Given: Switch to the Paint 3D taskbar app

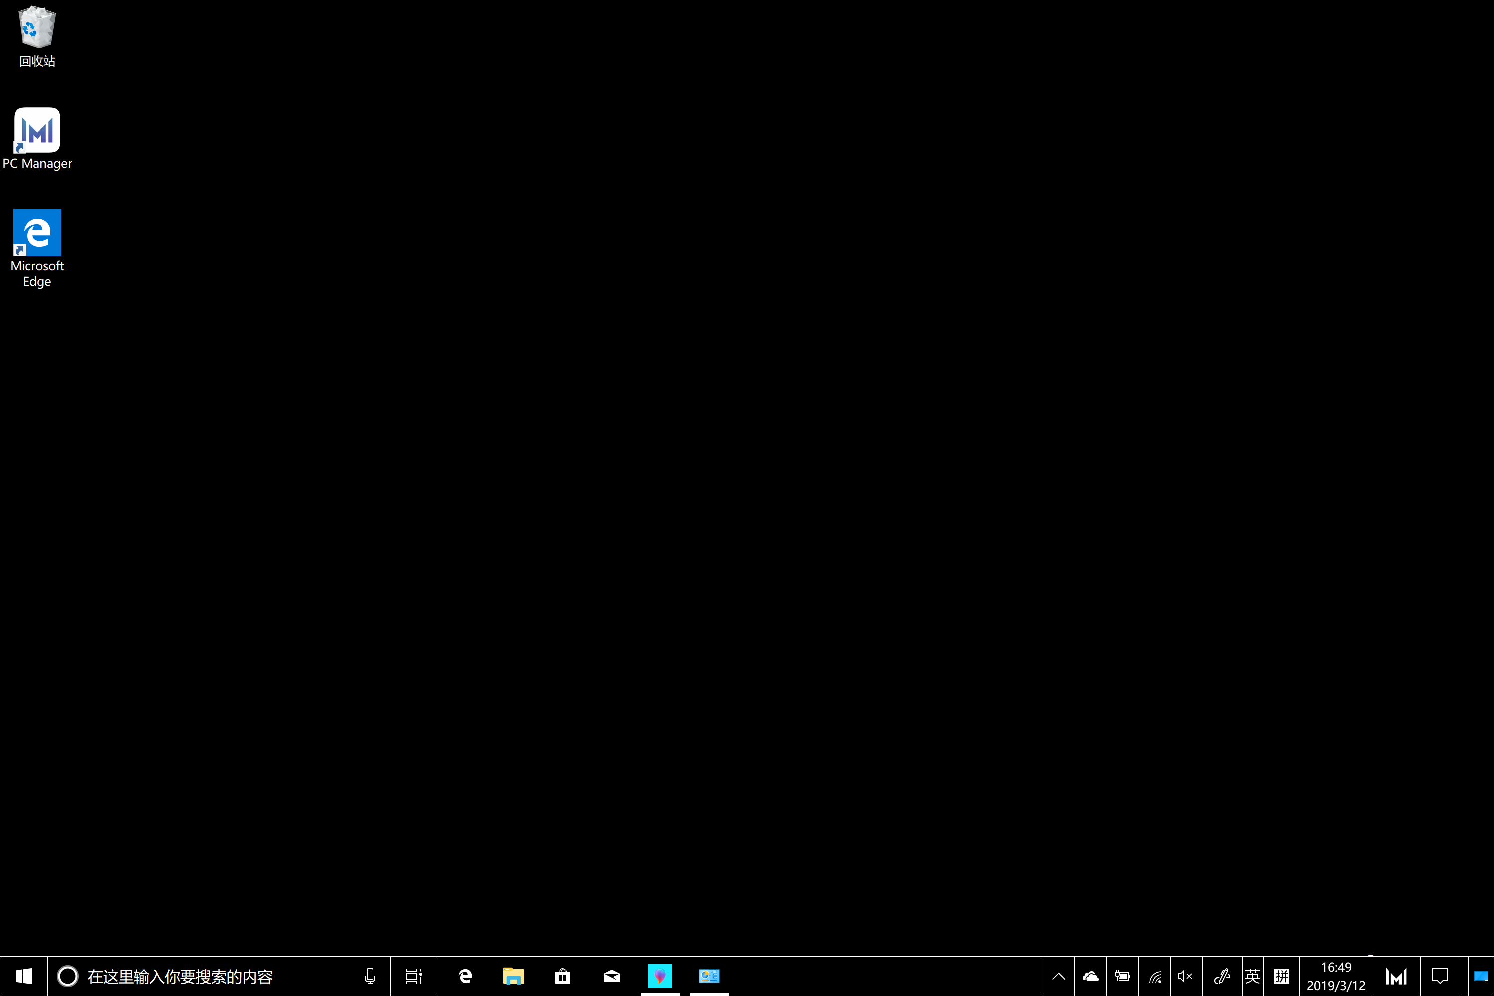Looking at the screenshot, I should [660, 976].
